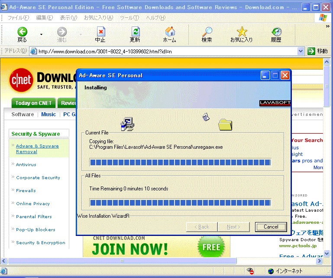The width and height of the screenshot is (333, 278).
Task: Click the Music navigation link
Action: (x=48, y=114)
